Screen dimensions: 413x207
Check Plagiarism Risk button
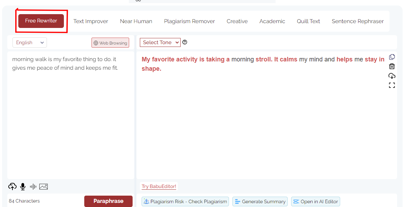click(x=185, y=201)
